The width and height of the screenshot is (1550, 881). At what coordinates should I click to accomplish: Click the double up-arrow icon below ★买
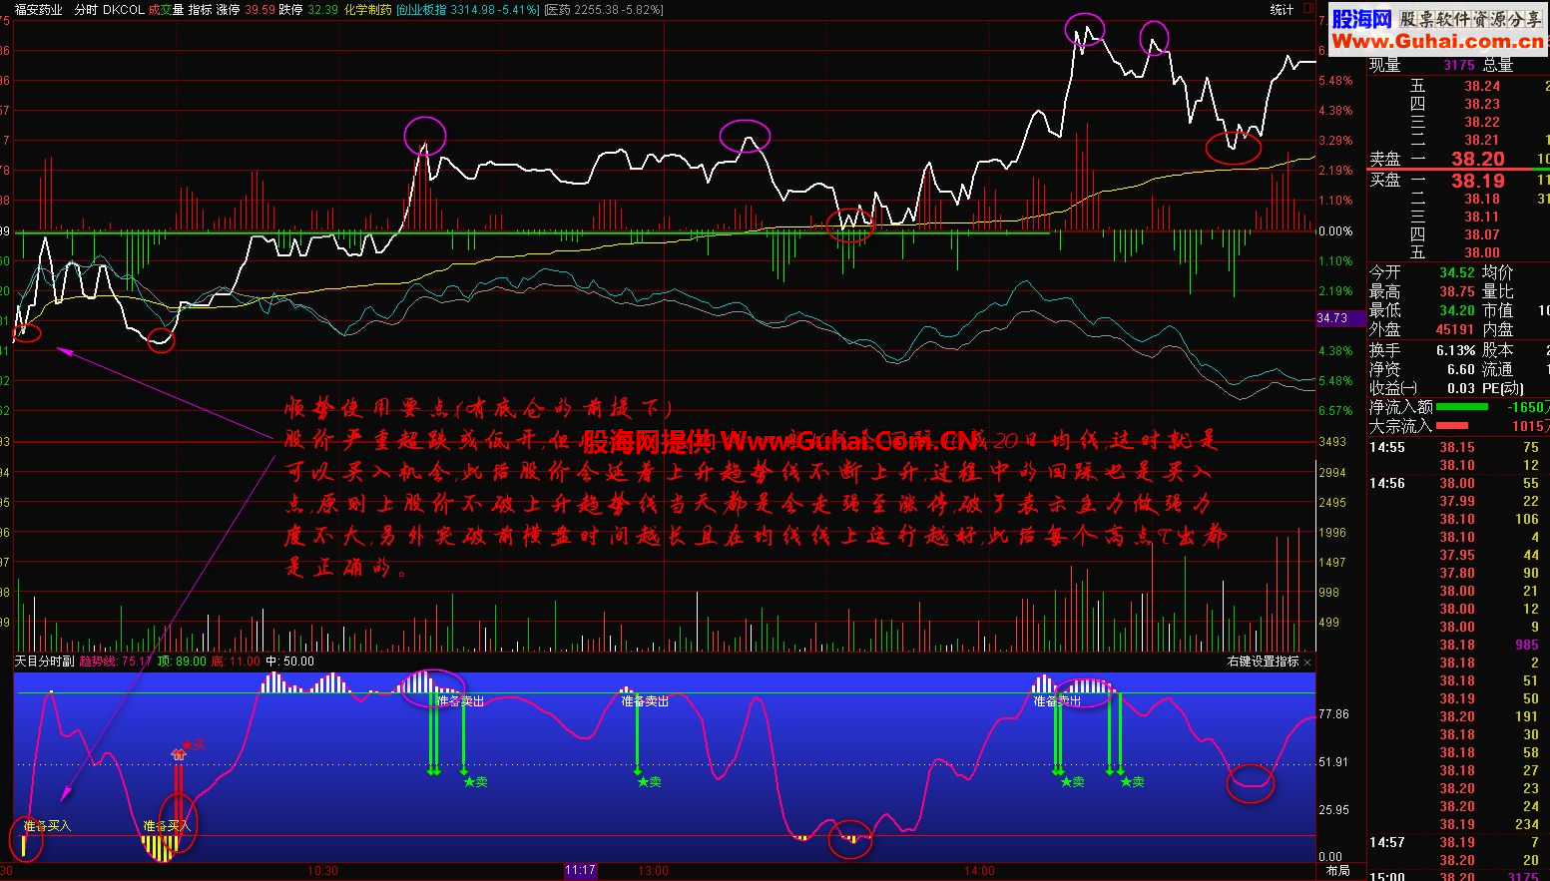click(x=179, y=754)
